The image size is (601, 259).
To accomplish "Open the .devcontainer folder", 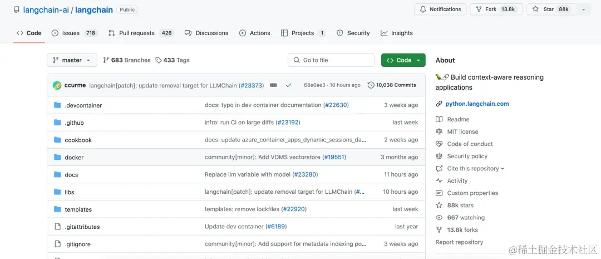I will 83,105.
